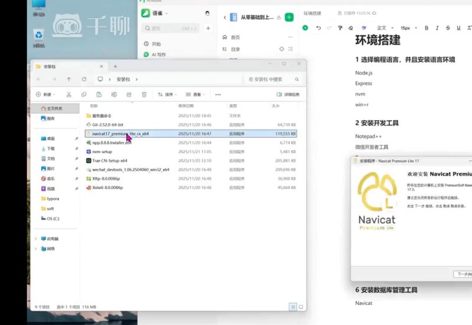The height and width of the screenshot is (325, 472).
Task: Click the green add document button
Action: [x=289, y=18]
